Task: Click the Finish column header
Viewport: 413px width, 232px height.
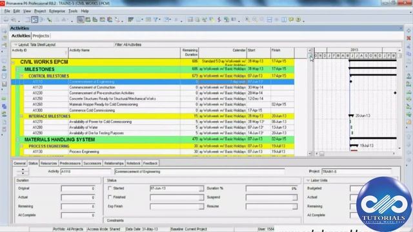Action: 283,53
